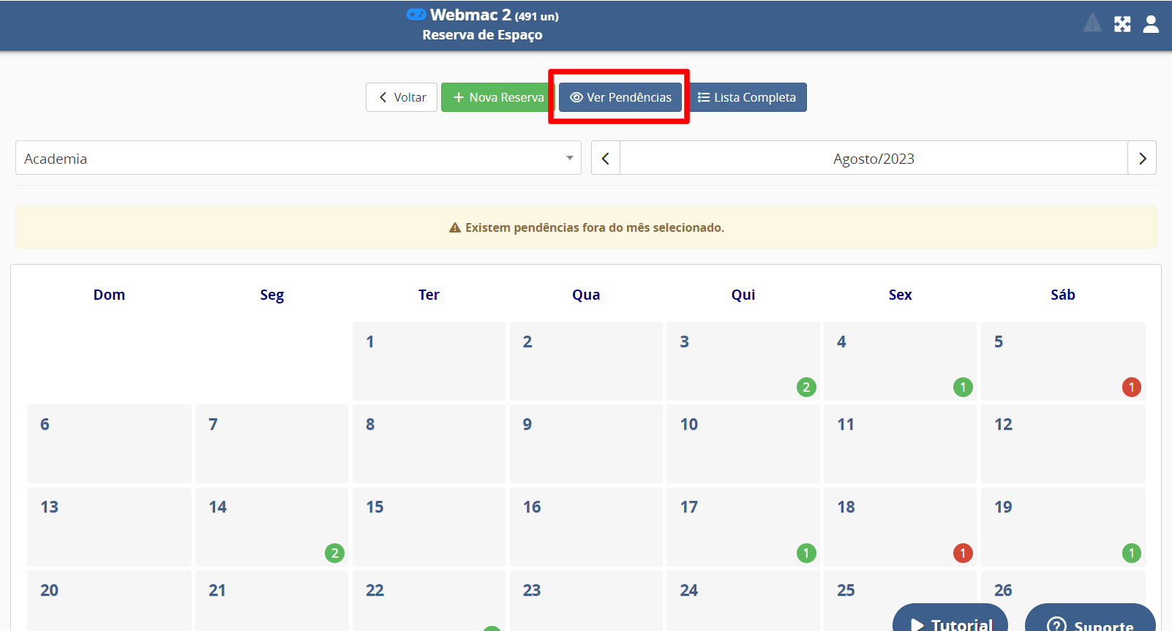Click the green badge on day 3
The image size is (1172, 631).
(x=806, y=387)
